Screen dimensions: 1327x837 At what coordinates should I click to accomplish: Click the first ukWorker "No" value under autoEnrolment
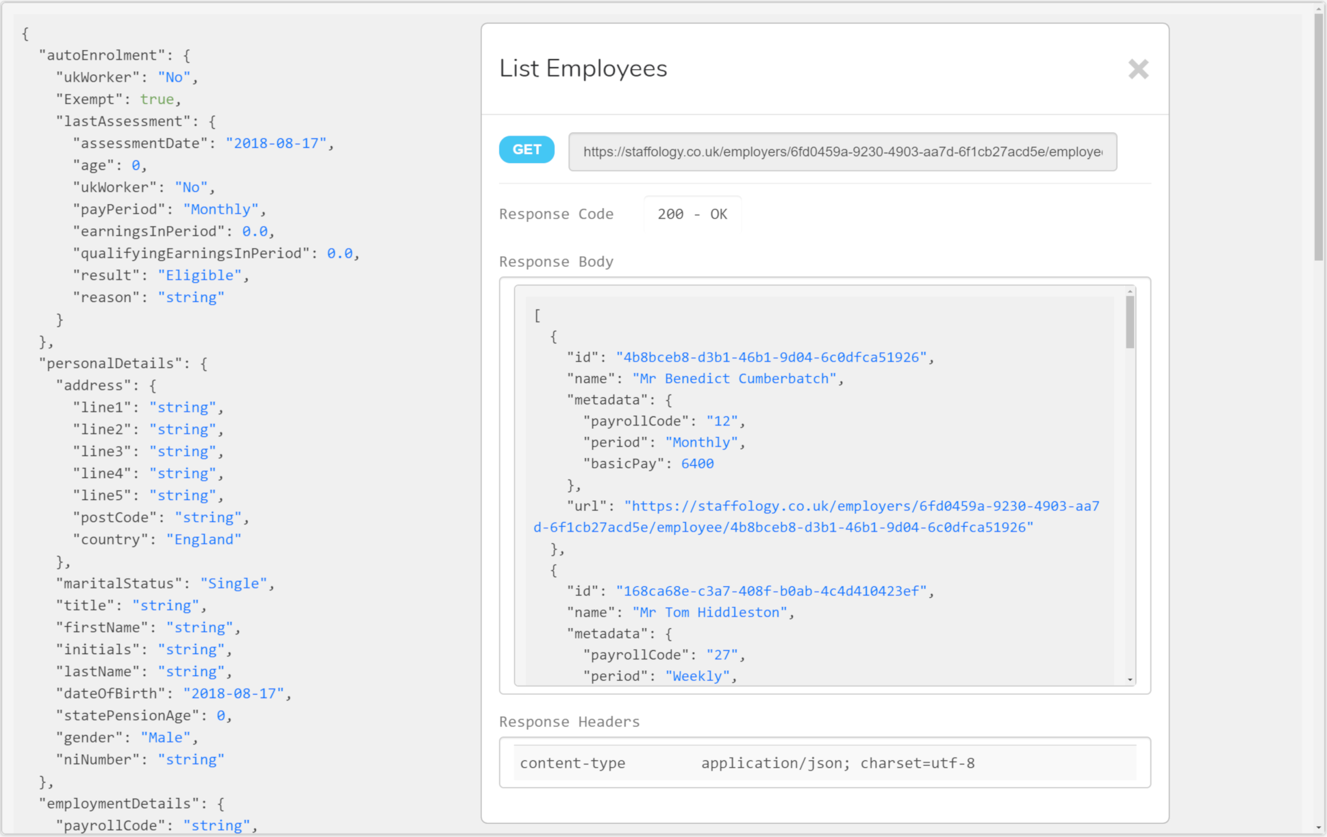click(x=175, y=77)
